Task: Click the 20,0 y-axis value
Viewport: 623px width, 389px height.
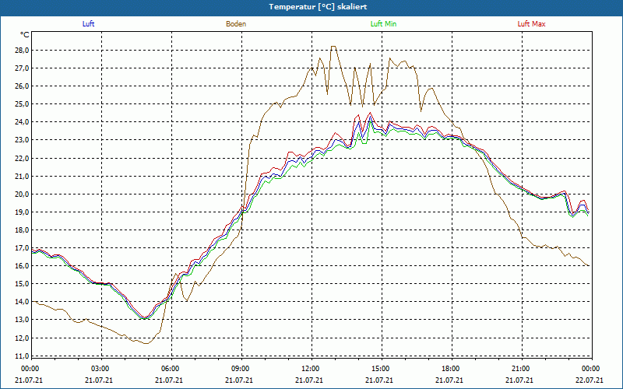Action: 22,194
